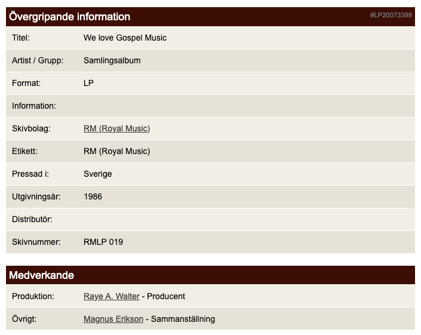Click the Artist / Grupp field label
421x335 pixels.
click(38, 60)
